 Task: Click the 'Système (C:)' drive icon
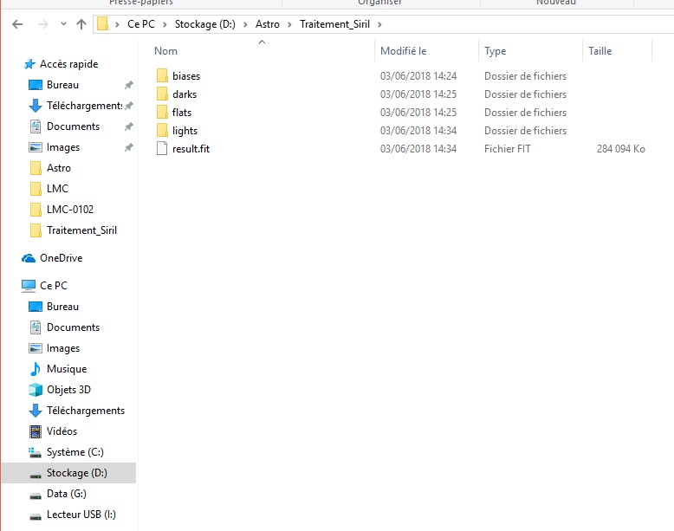35,452
